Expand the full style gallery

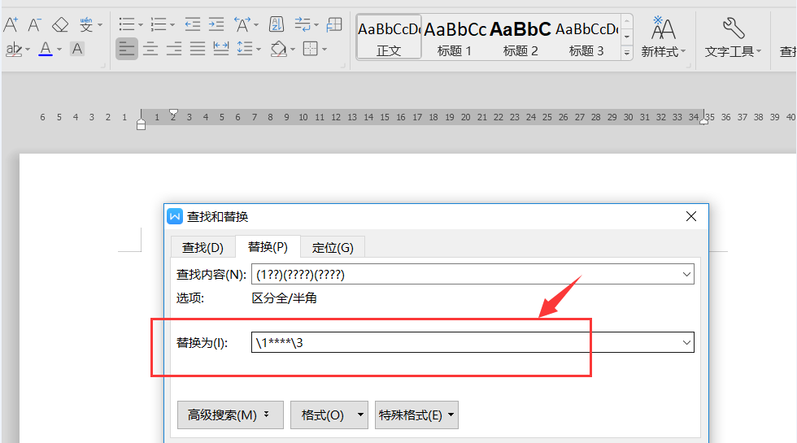[x=627, y=53]
